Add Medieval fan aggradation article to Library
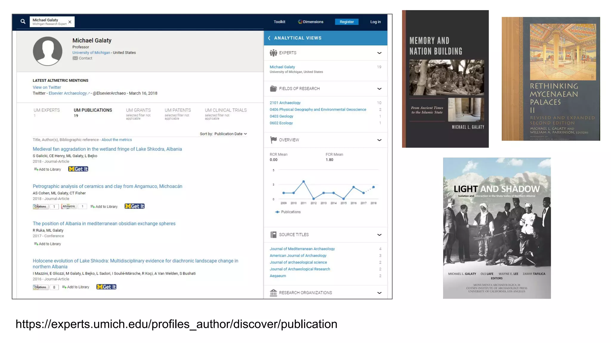This screenshot has height=343, width=611. point(47,169)
